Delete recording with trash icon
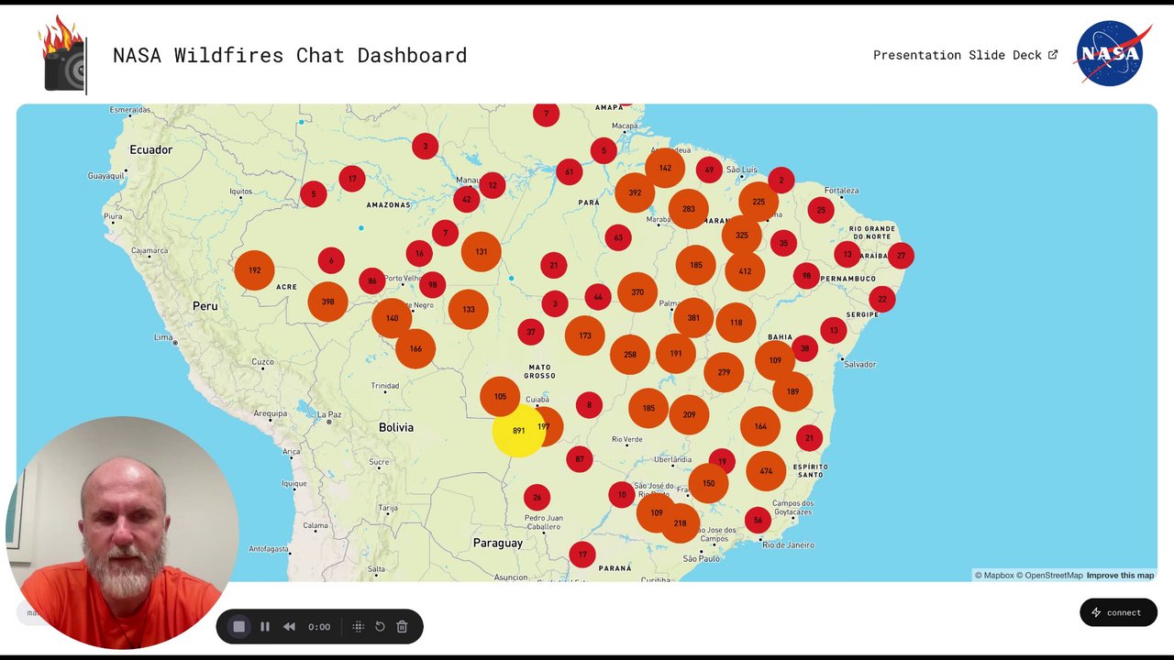The width and height of the screenshot is (1174, 660). click(x=402, y=627)
